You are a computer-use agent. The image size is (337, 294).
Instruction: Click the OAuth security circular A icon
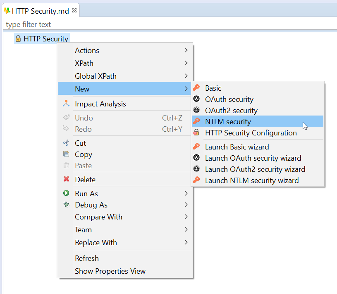(196, 99)
